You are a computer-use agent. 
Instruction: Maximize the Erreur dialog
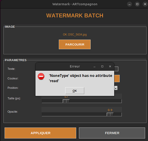coord(102,67)
